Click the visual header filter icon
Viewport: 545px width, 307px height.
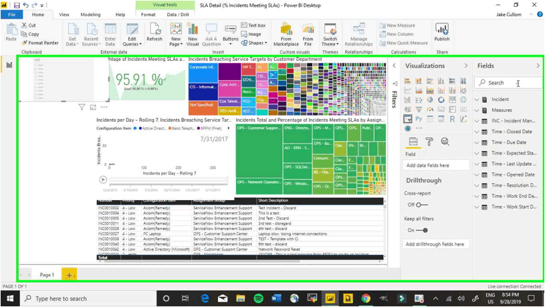pyautogui.click(x=82, y=107)
